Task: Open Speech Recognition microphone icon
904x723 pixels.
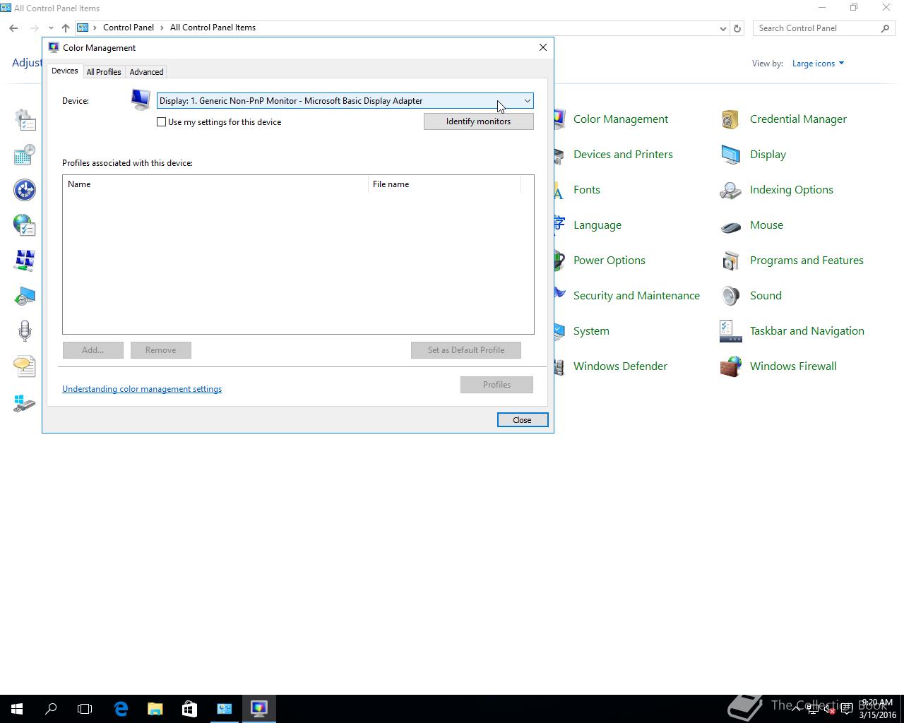Action: tap(25, 331)
